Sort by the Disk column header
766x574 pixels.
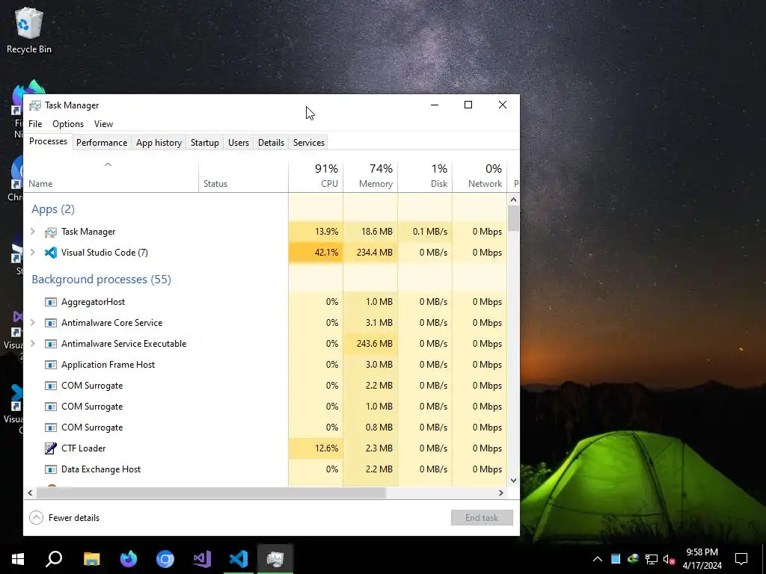(x=425, y=176)
